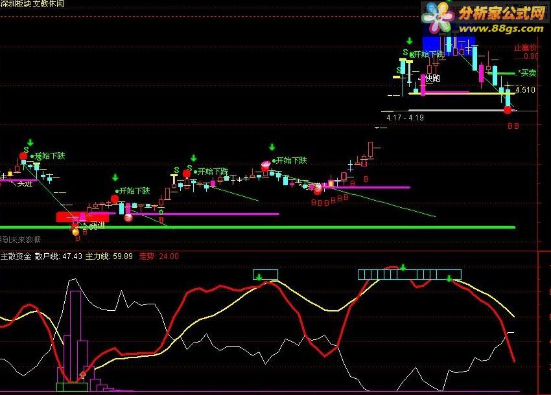Click the red BB marker below the 4.17 line
This screenshot has height=395, width=551.
coord(513,126)
